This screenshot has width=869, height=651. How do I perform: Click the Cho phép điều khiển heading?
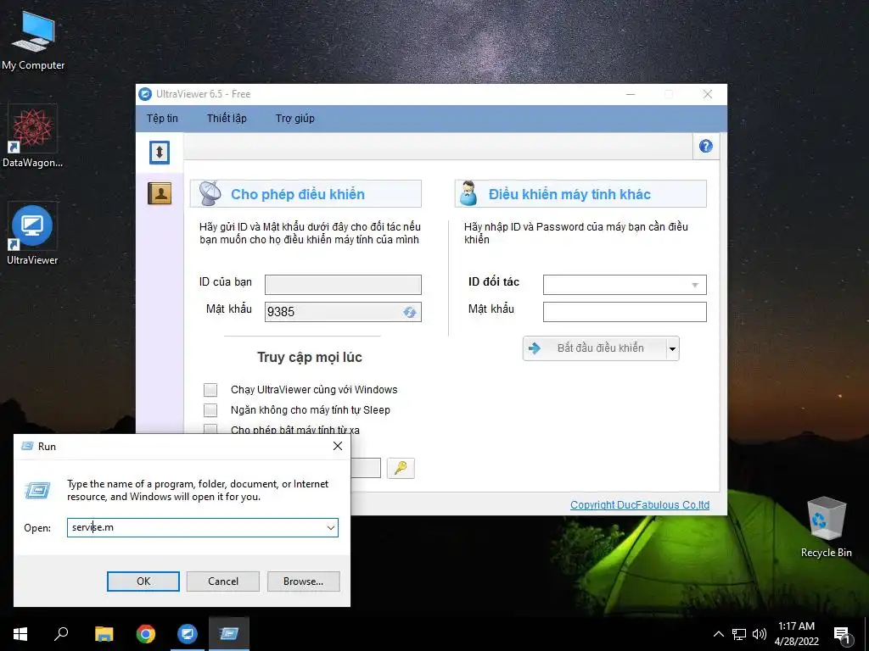tap(298, 194)
